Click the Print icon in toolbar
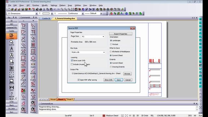This screenshot has height=117, width=208. coord(41,9)
